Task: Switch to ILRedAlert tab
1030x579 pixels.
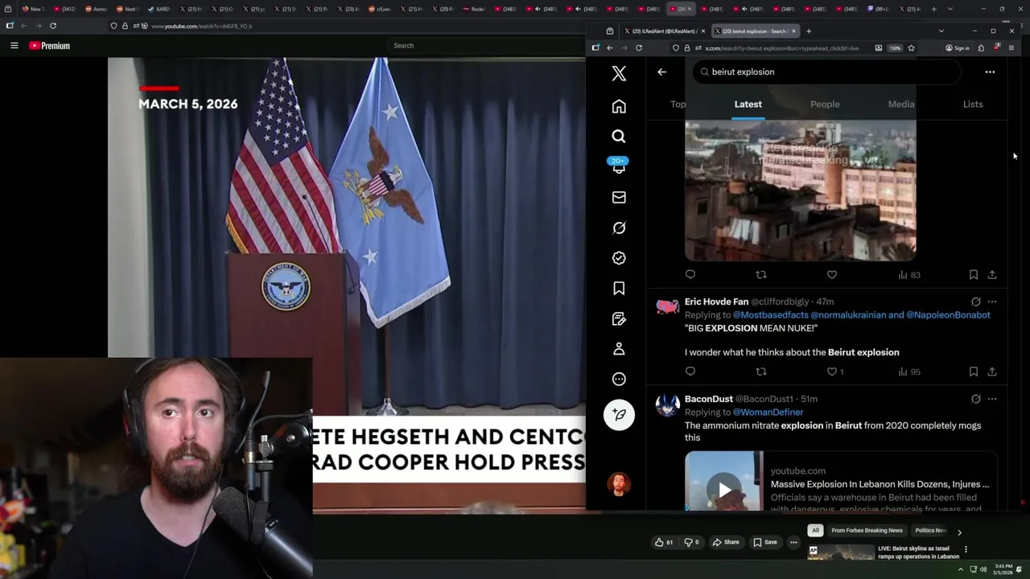Action: [x=665, y=31]
